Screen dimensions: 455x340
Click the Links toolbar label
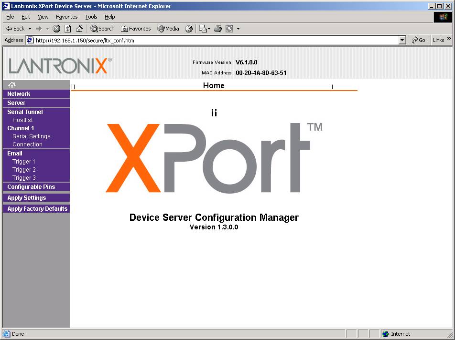[x=438, y=40]
